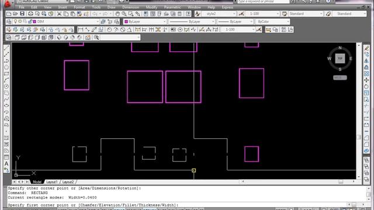Open the ByColor plot style dropdown
This screenshot has width=374, height=210.
(288, 22)
